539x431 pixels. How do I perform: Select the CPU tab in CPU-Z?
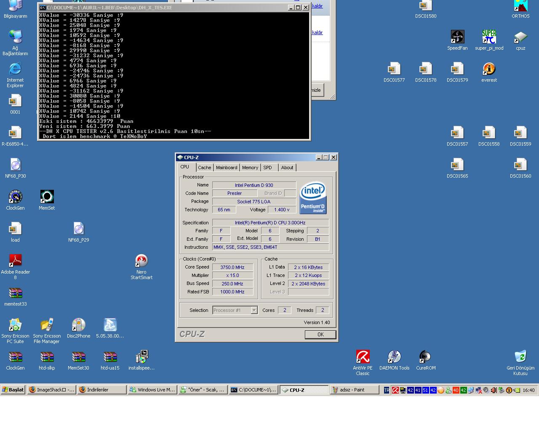[x=185, y=167]
